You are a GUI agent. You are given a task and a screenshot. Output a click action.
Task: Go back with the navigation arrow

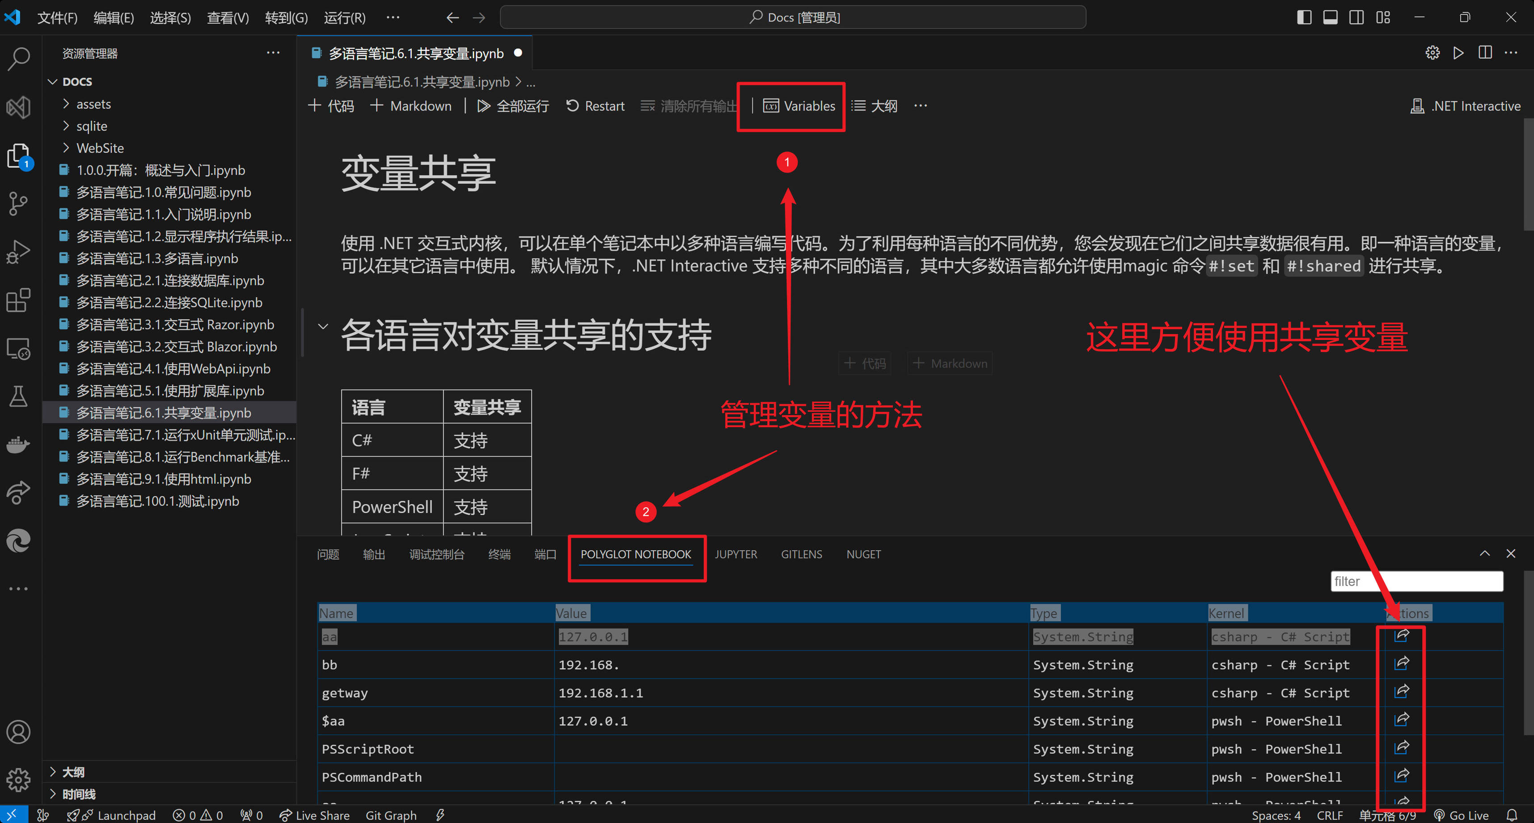pos(452,17)
